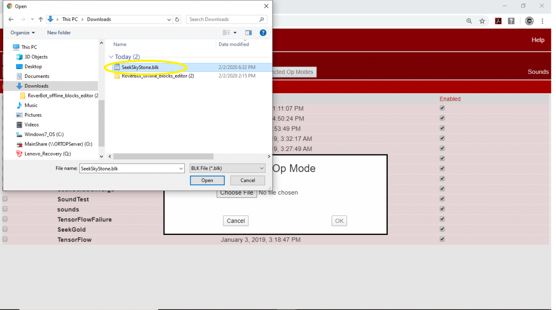The image size is (556, 310).
Task: Select This PC in the navigation pane
Action: point(25,47)
